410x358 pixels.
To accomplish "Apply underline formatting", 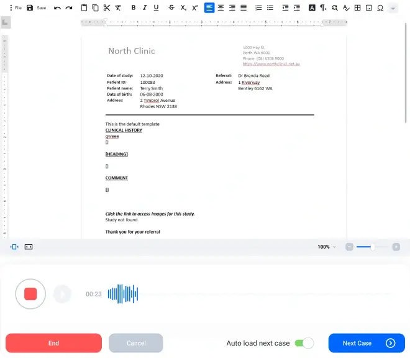I will click(x=156, y=8).
